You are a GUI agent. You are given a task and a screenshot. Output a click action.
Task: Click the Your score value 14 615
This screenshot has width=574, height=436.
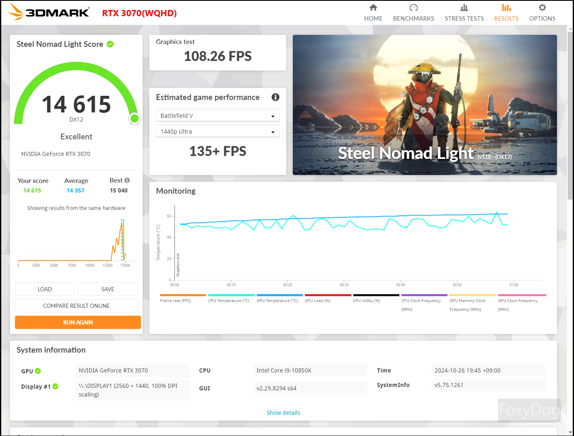pos(32,190)
